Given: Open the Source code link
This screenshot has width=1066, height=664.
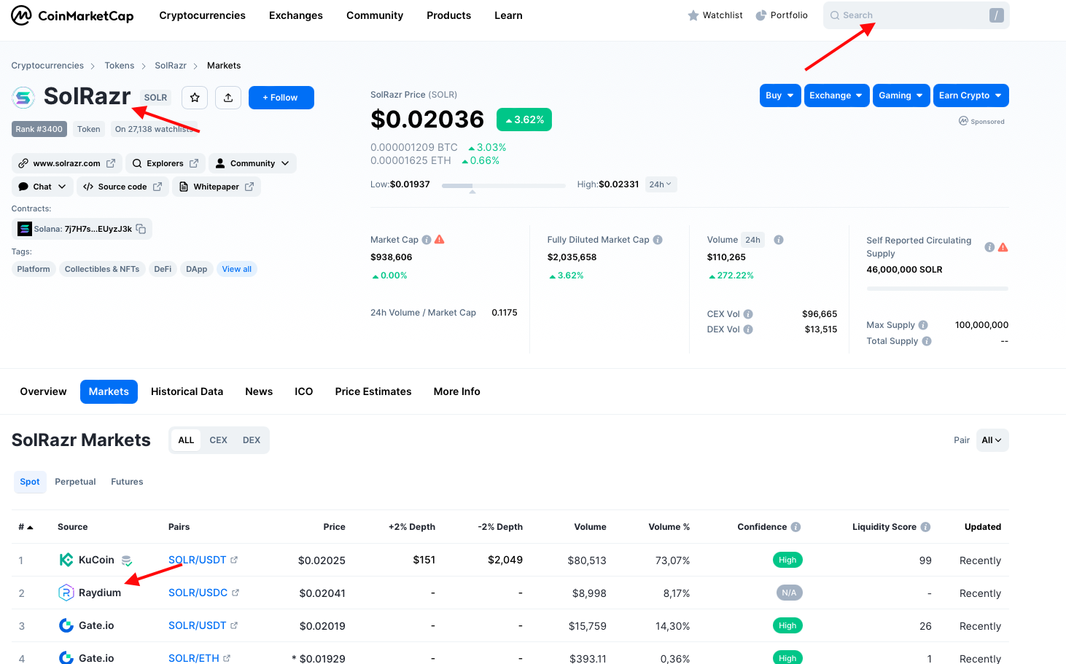Looking at the screenshot, I should [x=122, y=187].
